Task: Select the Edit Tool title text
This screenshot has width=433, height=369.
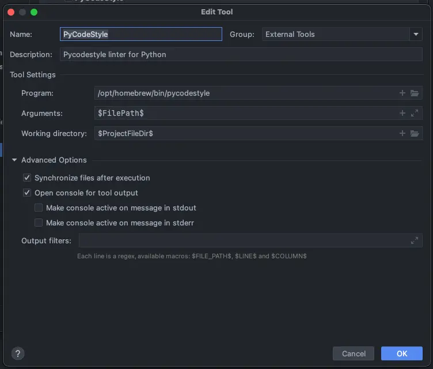Action: (x=216, y=12)
